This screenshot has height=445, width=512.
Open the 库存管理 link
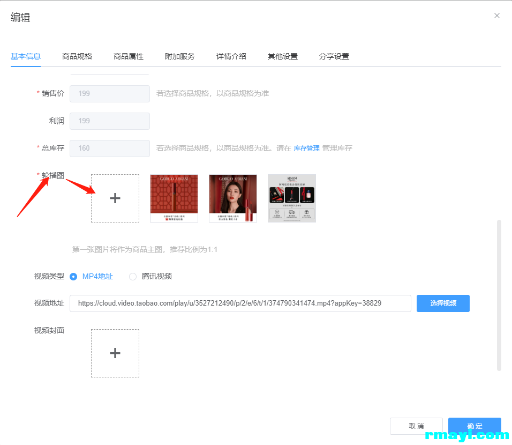pyautogui.click(x=307, y=149)
